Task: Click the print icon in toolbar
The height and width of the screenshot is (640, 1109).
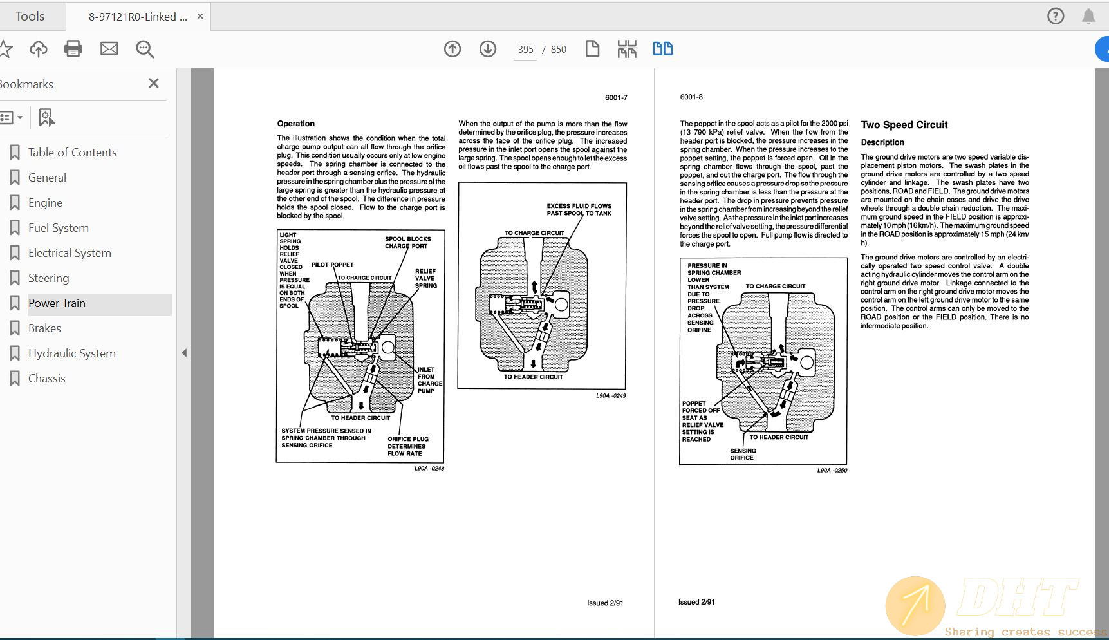Action: coord(73,49)
